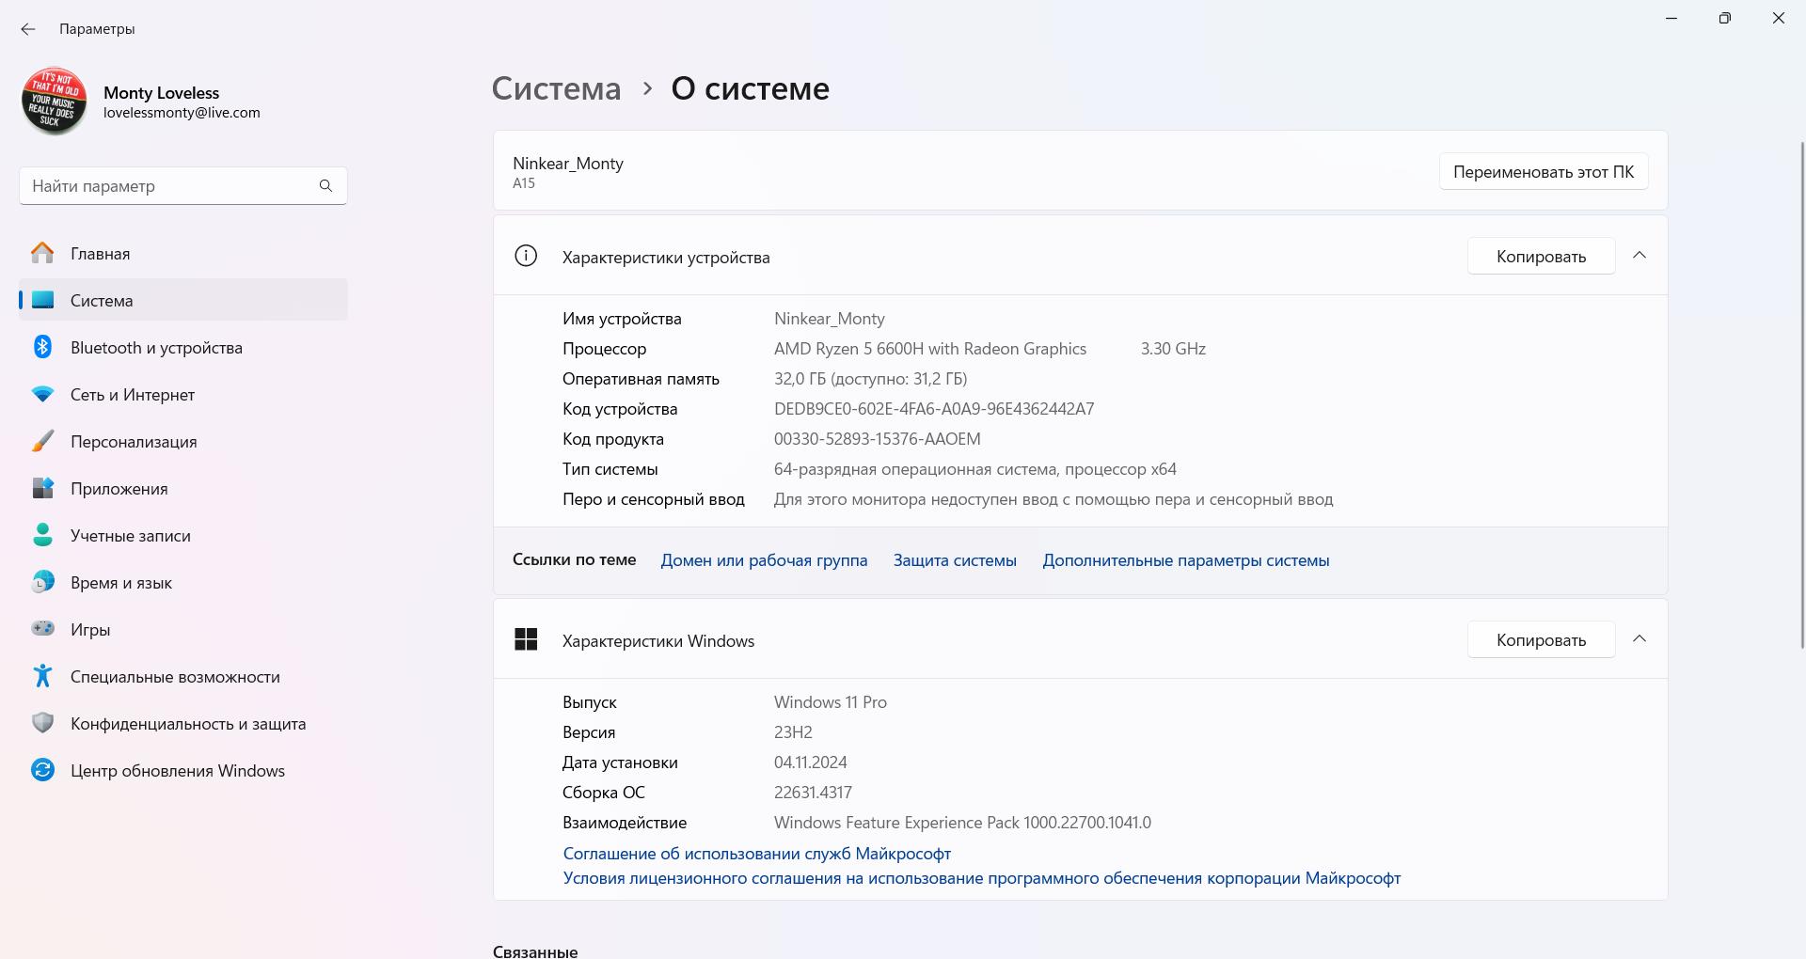This screenshot has height=959, width=1806.
Task: Focus the "Найти параметр" search field
Action: coord(183,186)
